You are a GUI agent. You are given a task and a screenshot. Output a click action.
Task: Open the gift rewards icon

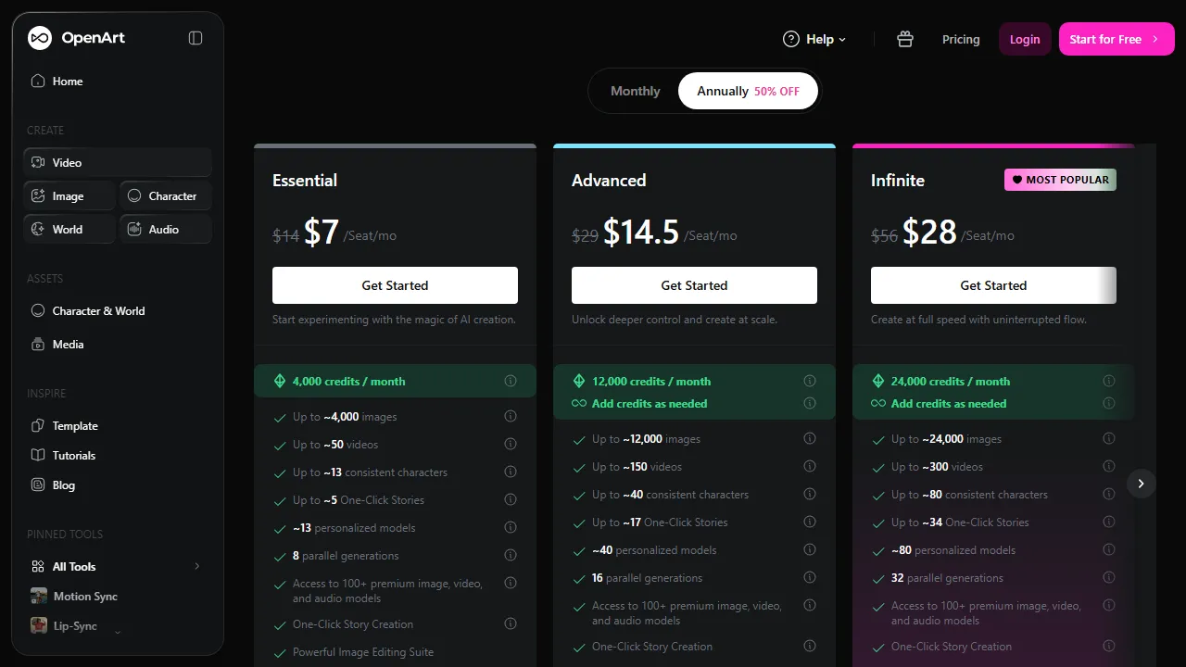[x=905, y=39]
